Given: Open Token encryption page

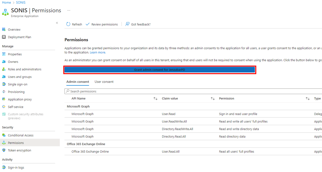Looking at the screenshot, I should point(20,150).
